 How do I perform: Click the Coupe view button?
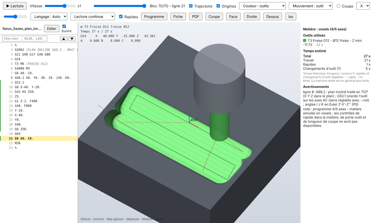pyautogui.click(x=214, y=16)
